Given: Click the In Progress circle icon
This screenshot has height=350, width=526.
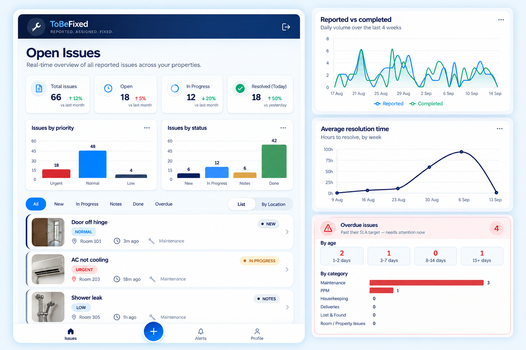Looking at the screenshot, I should click(175, 89).
